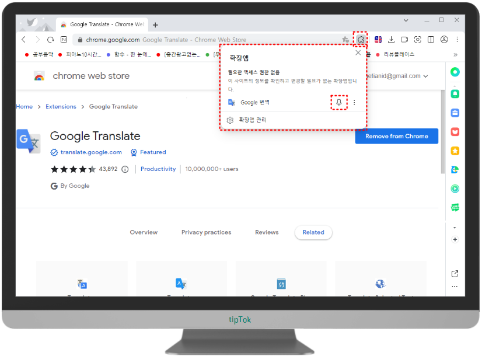
Task: Open the profile avatar icon
Action: click(x=444, y=39)
